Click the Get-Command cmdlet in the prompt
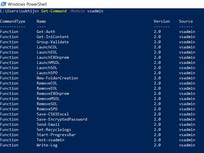This screenshot has width=204, height=153. tap(54, 11)
